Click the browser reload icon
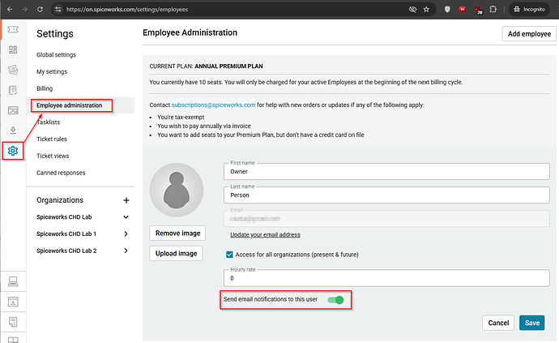The image size is (559, 343). tap(40, 9)
